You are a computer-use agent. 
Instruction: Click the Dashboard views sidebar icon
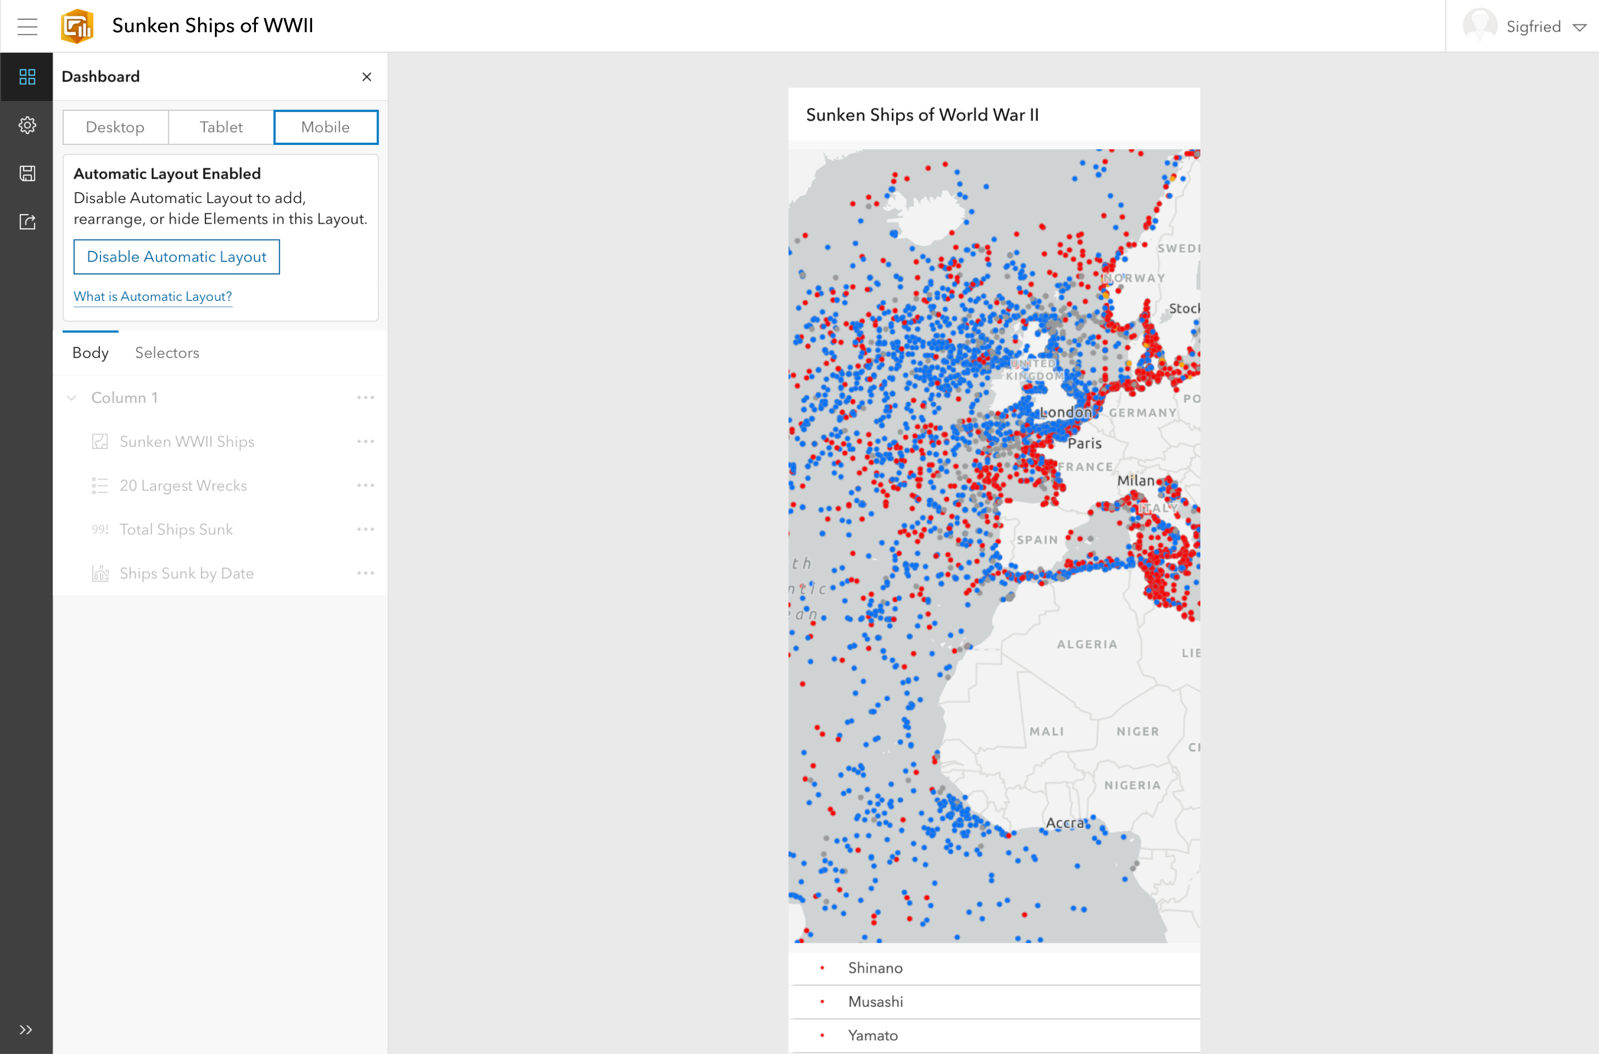pos(27,77)
